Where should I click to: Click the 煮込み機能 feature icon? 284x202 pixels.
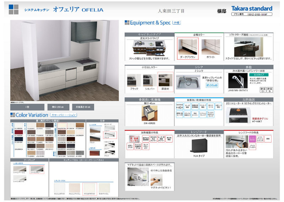169,139
